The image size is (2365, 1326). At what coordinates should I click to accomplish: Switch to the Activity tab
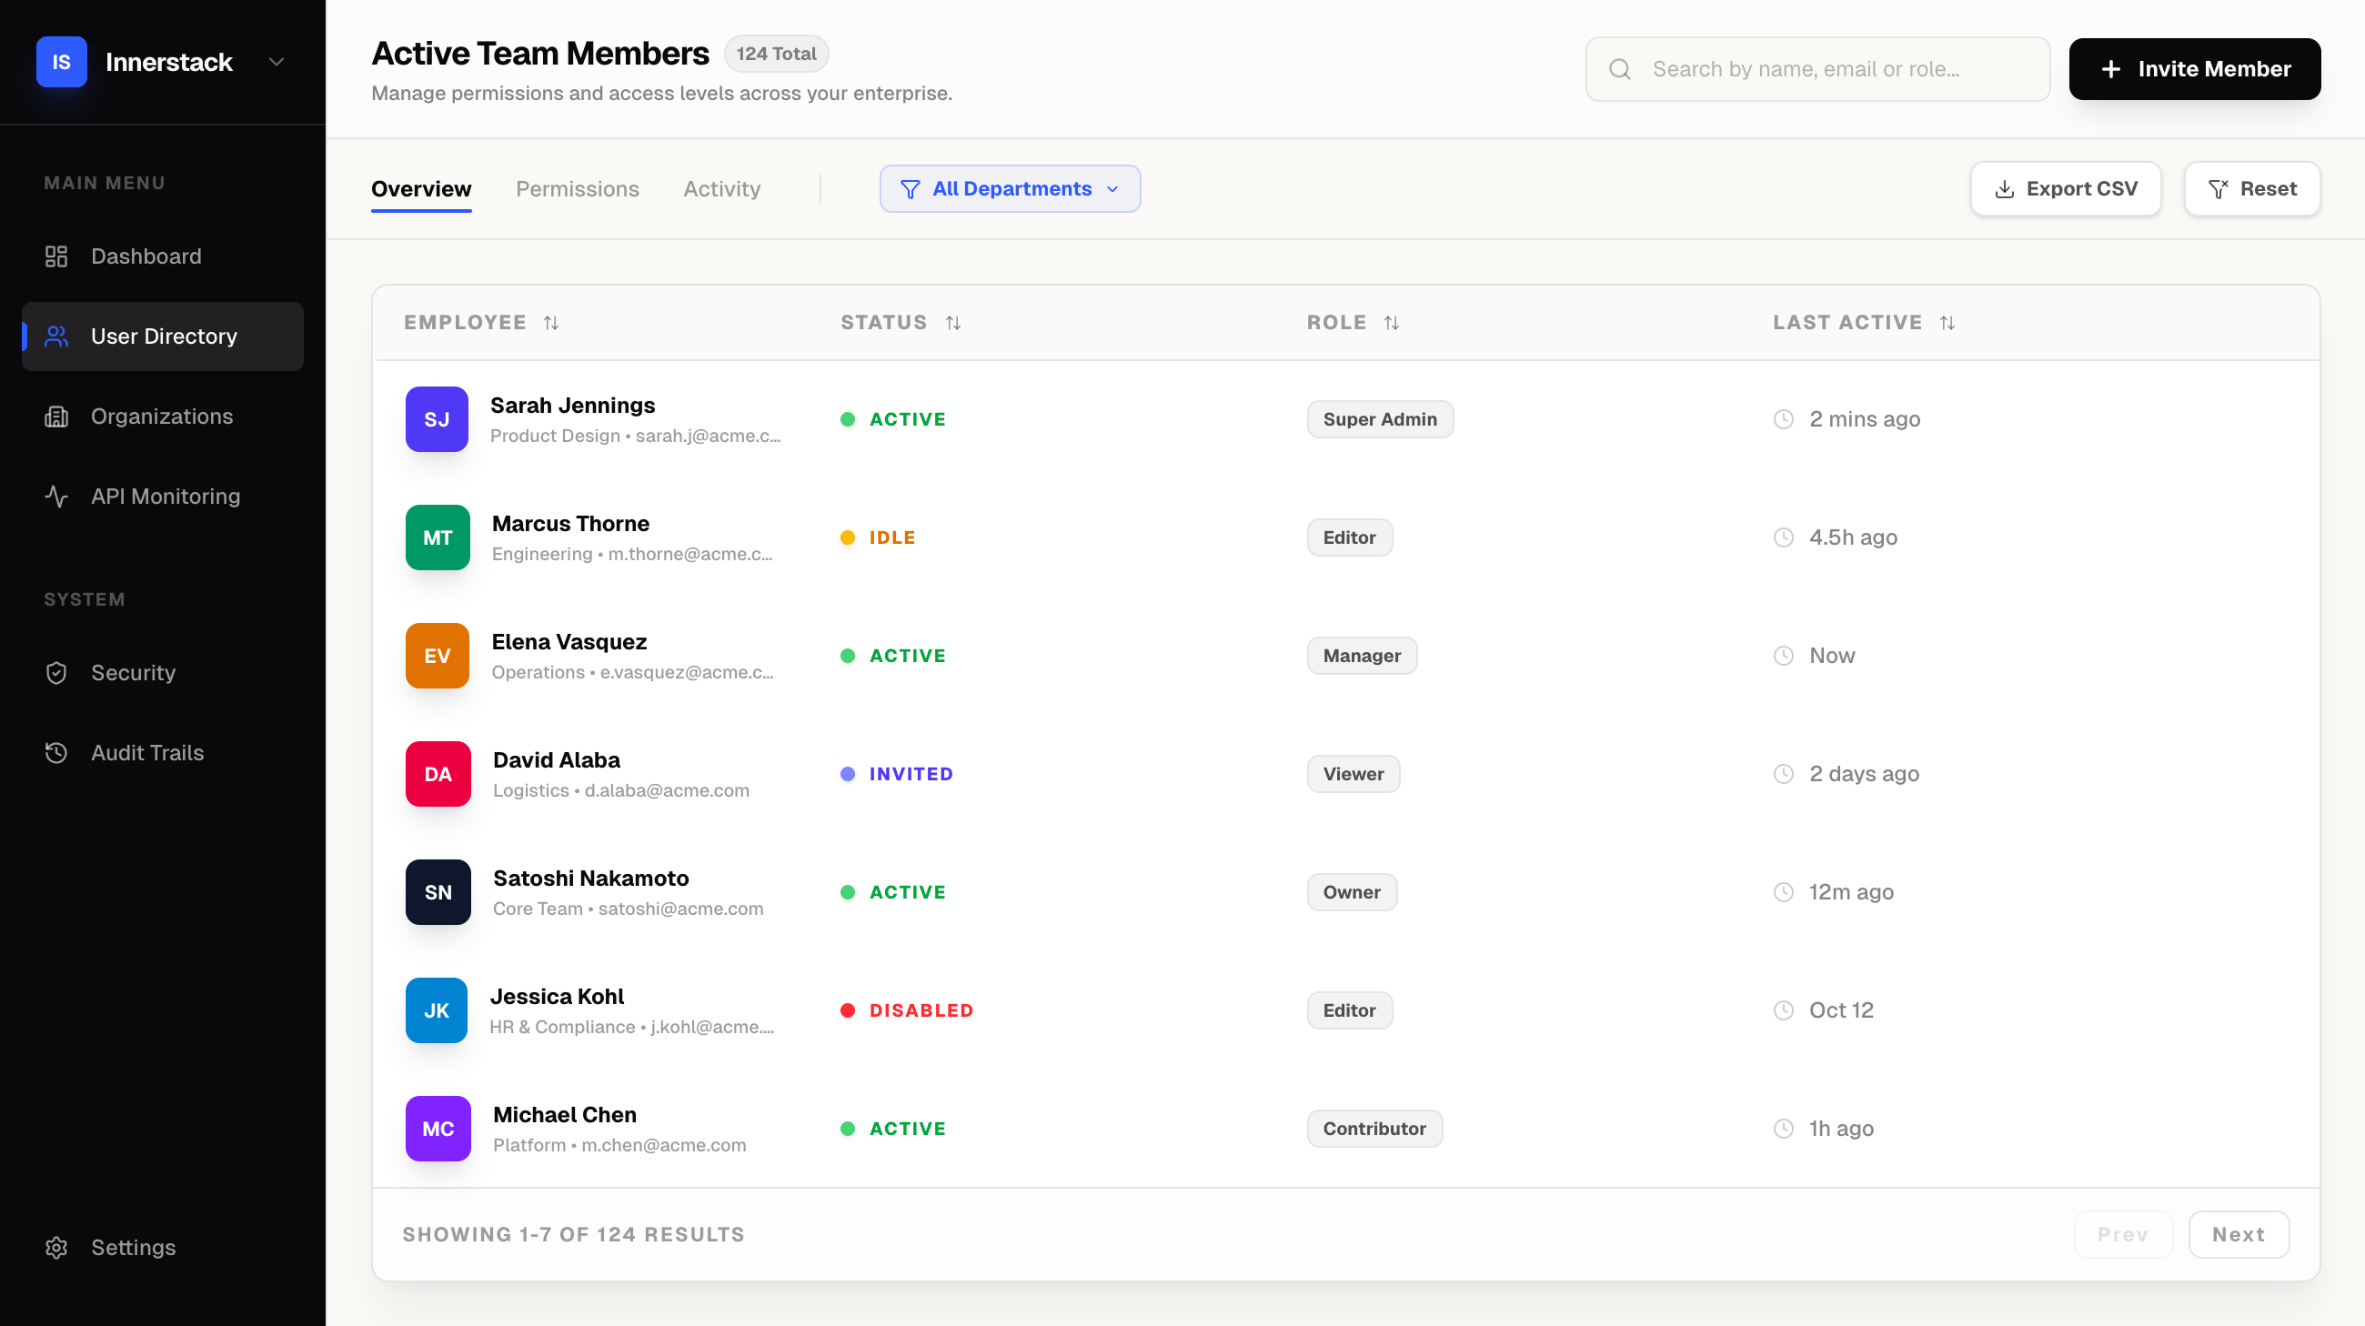[x=721, y=188]
